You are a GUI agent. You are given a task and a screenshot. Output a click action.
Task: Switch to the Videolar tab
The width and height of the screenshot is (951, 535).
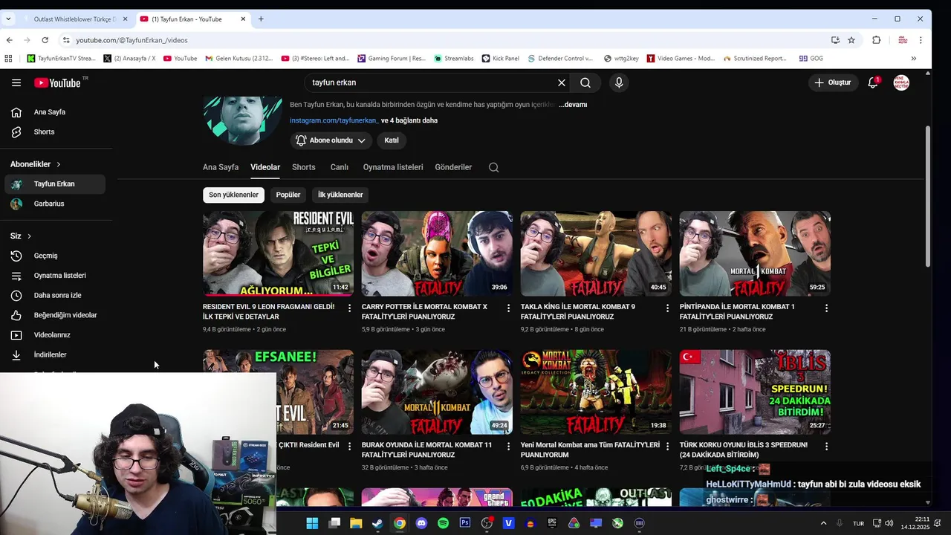265,167
